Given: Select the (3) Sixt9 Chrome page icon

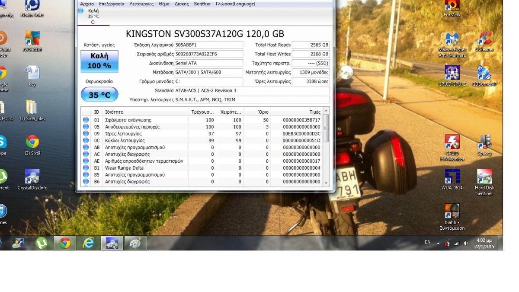Looking at the screenshot, I should click(x=32, y=145).
